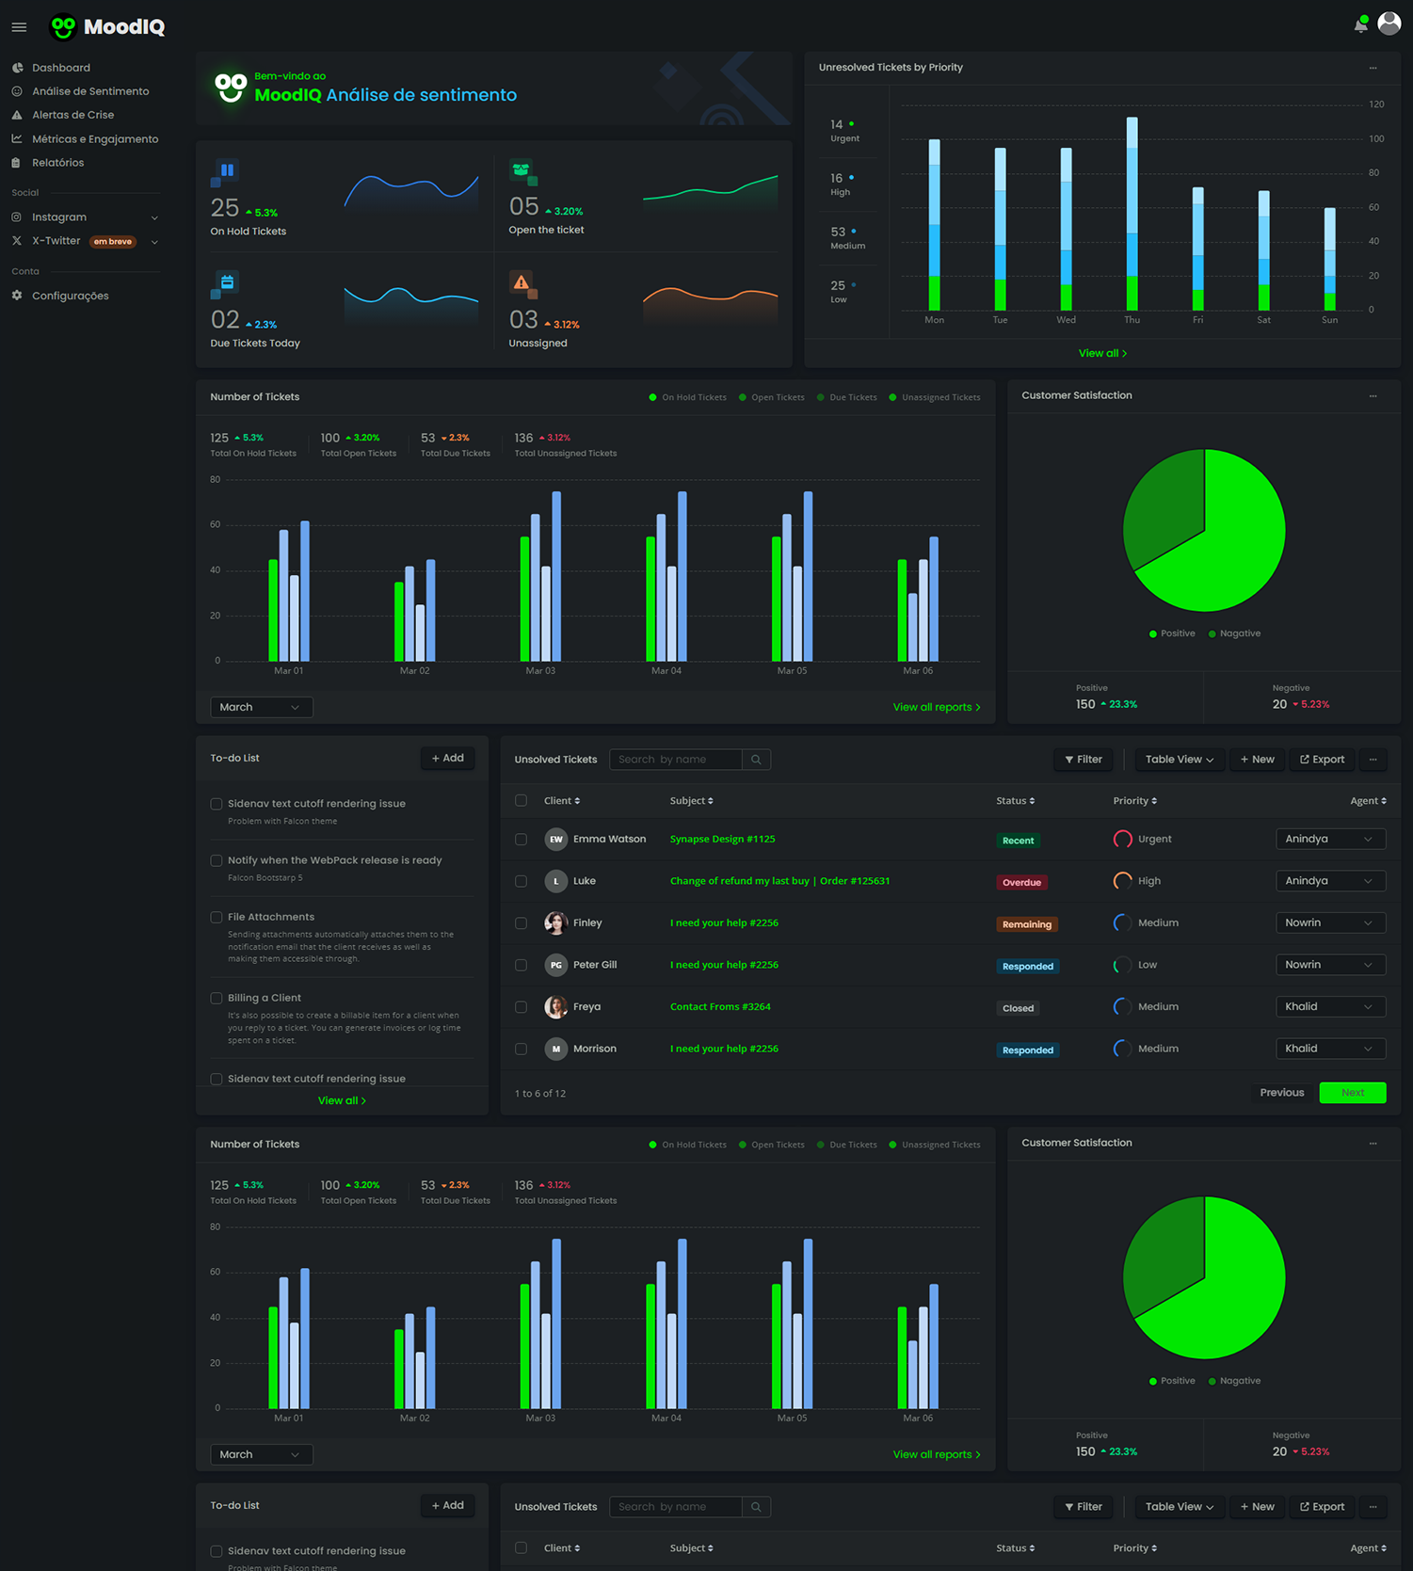
Task: Focus the Search by name field
Action: [675, 760]
